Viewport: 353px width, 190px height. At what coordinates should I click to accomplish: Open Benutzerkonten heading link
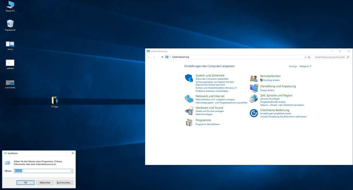tap(270, 76)
